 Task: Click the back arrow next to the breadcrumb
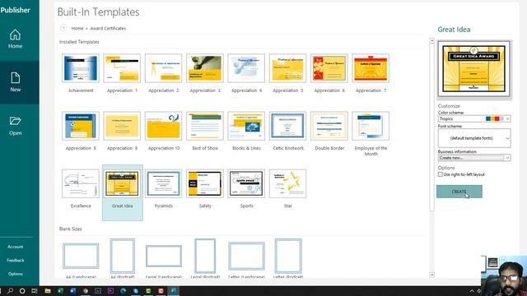pyautogui.click(x=63, y=28)
